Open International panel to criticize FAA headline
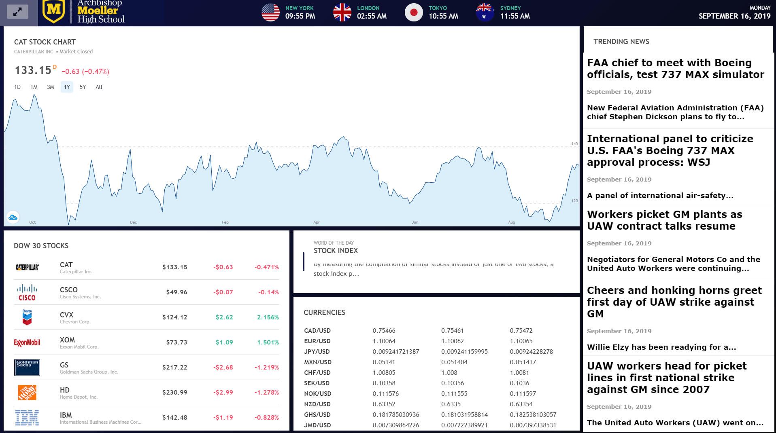 click(x=670, y=150)
